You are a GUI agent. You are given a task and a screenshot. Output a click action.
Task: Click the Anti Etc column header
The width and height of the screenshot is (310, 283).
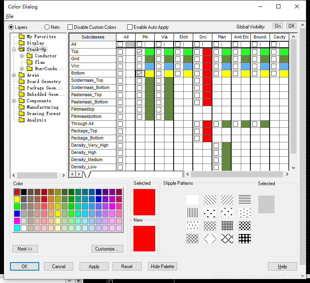(x=241, y=37)
